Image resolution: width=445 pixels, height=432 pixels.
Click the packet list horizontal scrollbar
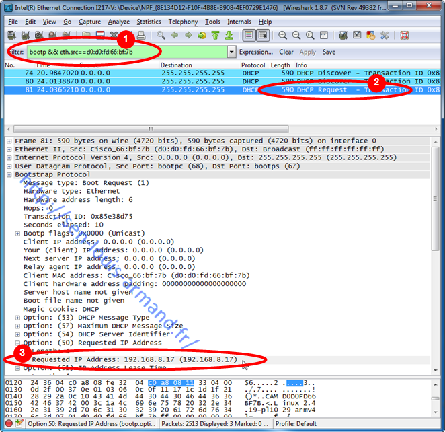151,129
